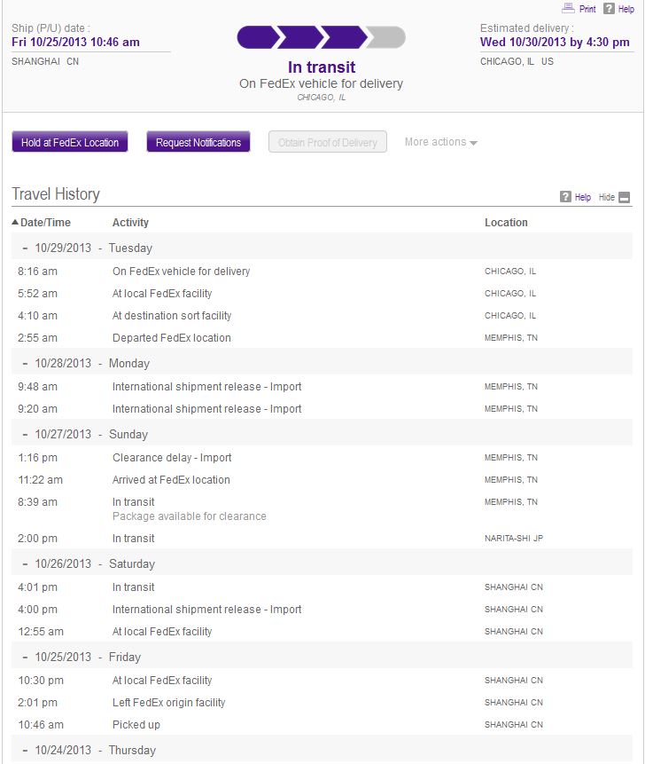Collapse the 10/27/2013 Sunday group
This screenshot has width=645, height=764.
25,435
